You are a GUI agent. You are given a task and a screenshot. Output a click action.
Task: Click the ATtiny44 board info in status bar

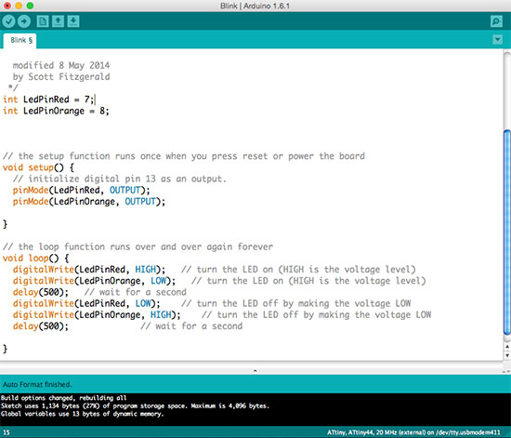point(413,432)
